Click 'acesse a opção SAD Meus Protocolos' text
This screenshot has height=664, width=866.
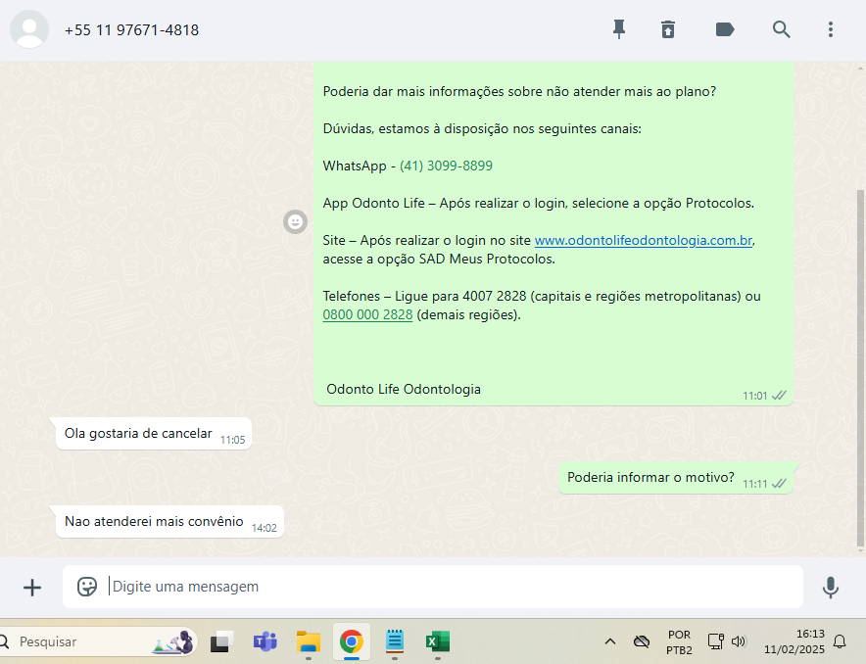439,259
